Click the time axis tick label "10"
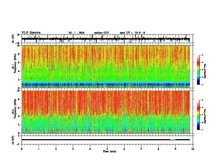This screenshot has width=217, height=167. click(193, 149)
